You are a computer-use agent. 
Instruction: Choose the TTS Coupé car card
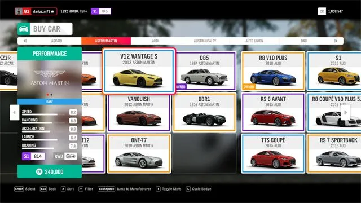click(x=273, y=153)
